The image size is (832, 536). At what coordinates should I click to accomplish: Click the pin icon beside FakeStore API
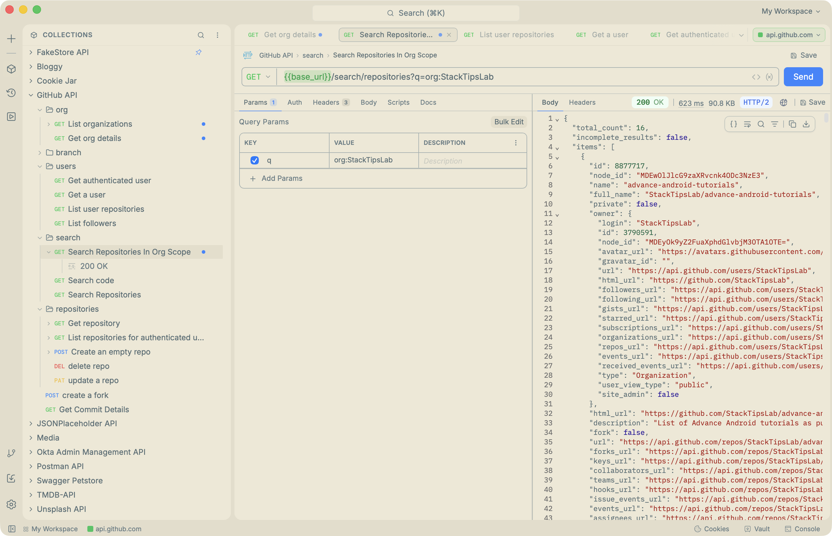(x=198, y=52)
